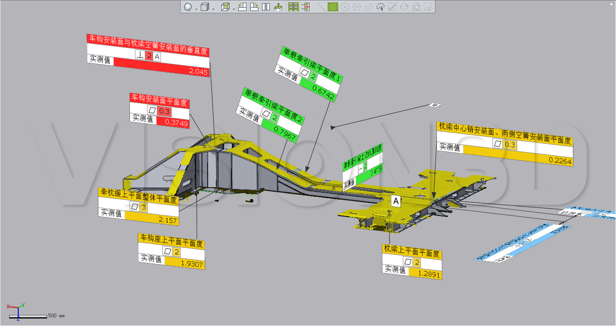Viewport: 616px width, 326px height.
Task: Toggle the dashed-box eye visibility icon
Action: tap(428, 7)
